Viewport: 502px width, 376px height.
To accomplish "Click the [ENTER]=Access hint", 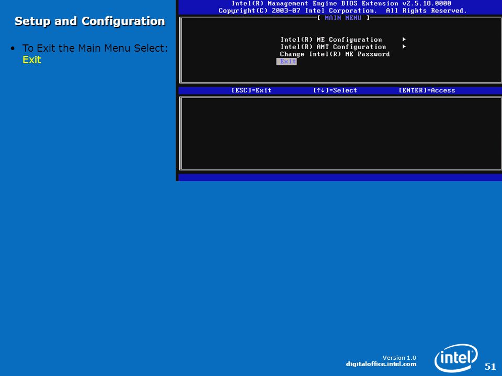I will [x=427, y=90].
